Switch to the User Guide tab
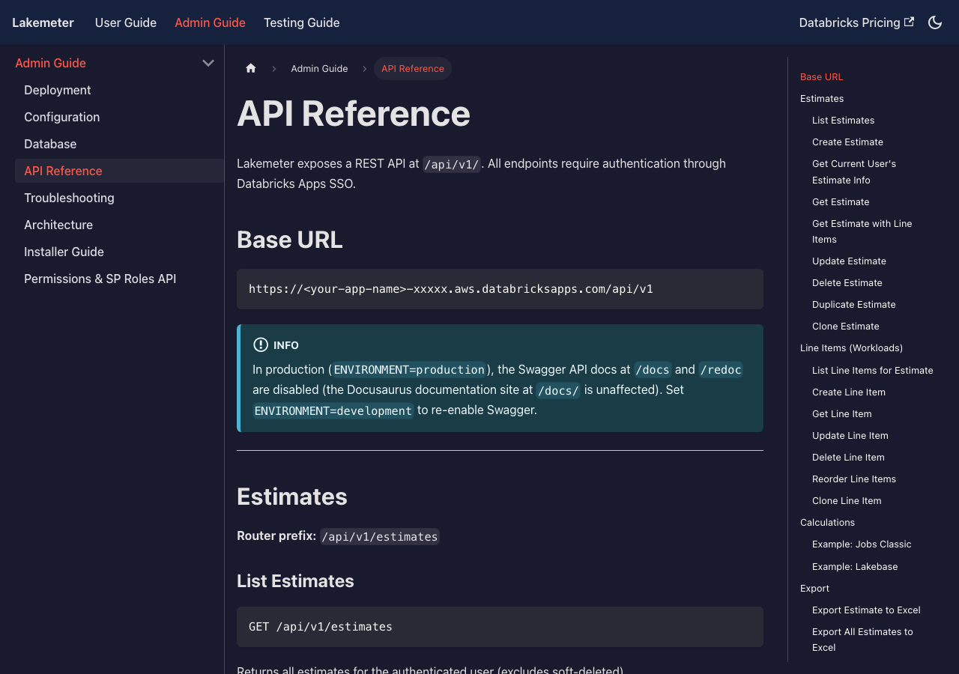This screenshot has width=959, height=674. (126, 22)
